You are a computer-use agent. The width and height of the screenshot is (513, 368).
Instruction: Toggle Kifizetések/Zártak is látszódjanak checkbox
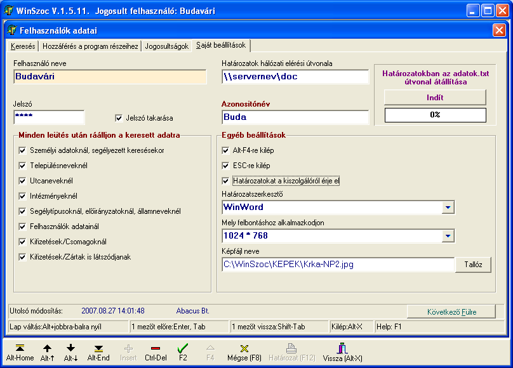pyautogui.click(x=23, y=257)
